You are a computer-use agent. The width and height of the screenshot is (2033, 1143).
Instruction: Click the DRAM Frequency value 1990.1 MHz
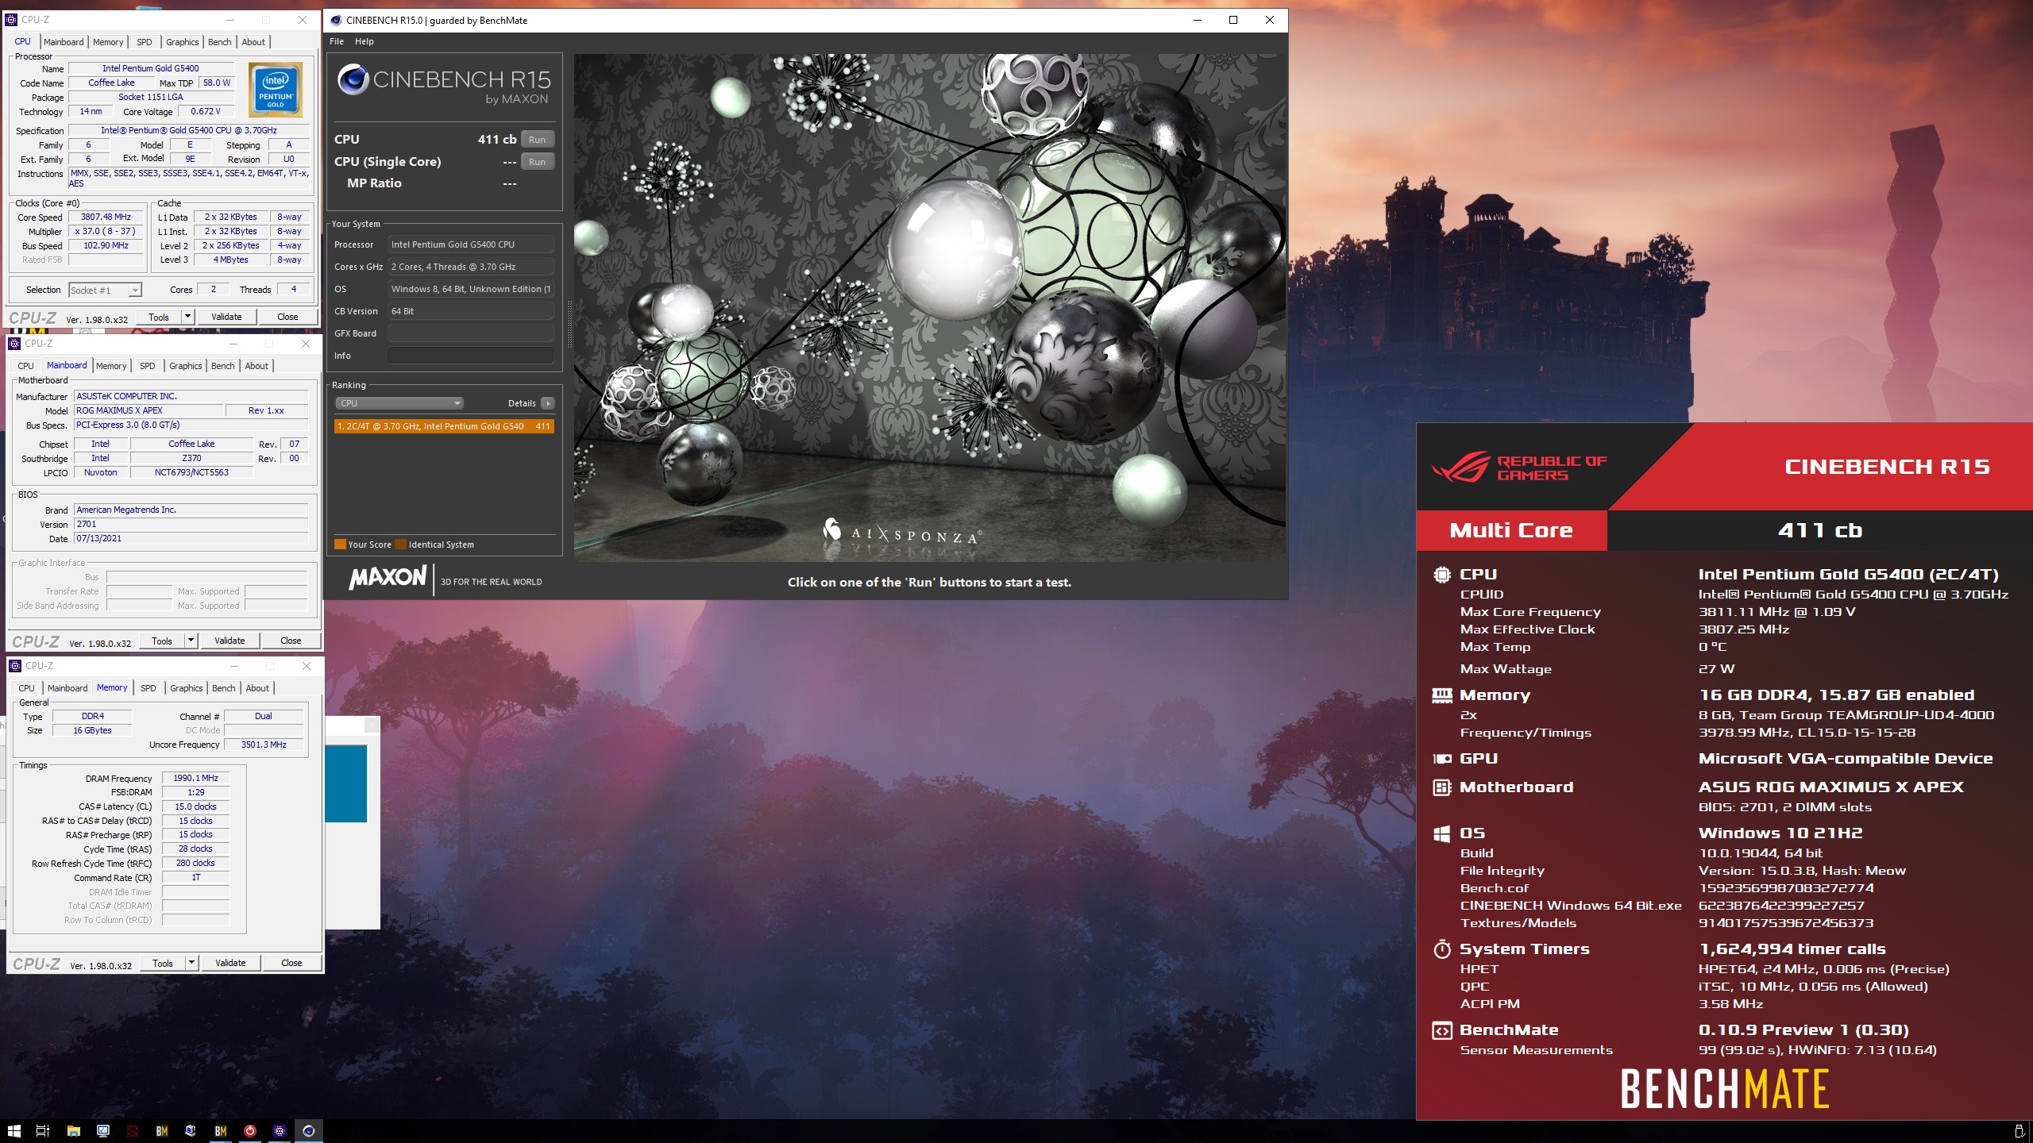click(195, 778)
